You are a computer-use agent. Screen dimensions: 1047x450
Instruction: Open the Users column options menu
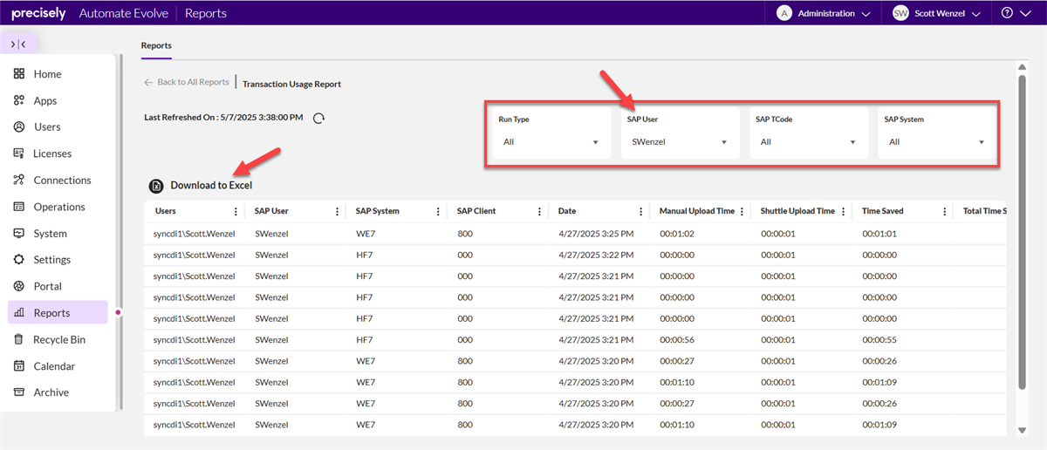tap(236, 211)
